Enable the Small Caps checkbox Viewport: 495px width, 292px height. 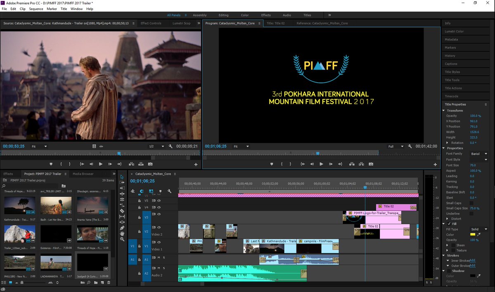pos(471,203)
